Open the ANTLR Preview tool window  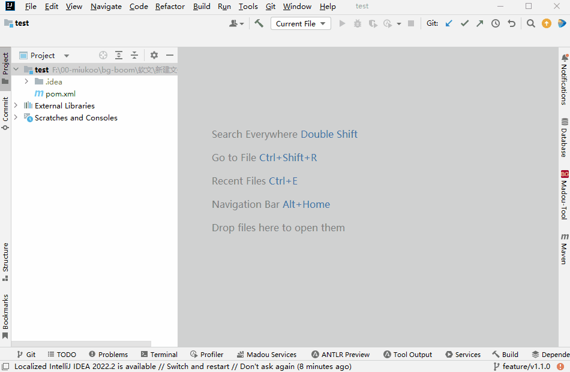click(341, 355)
